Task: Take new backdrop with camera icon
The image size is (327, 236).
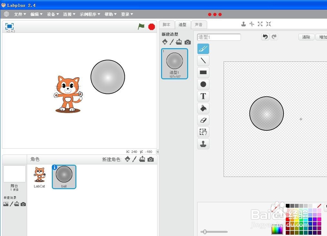Action: pos(23,204)
